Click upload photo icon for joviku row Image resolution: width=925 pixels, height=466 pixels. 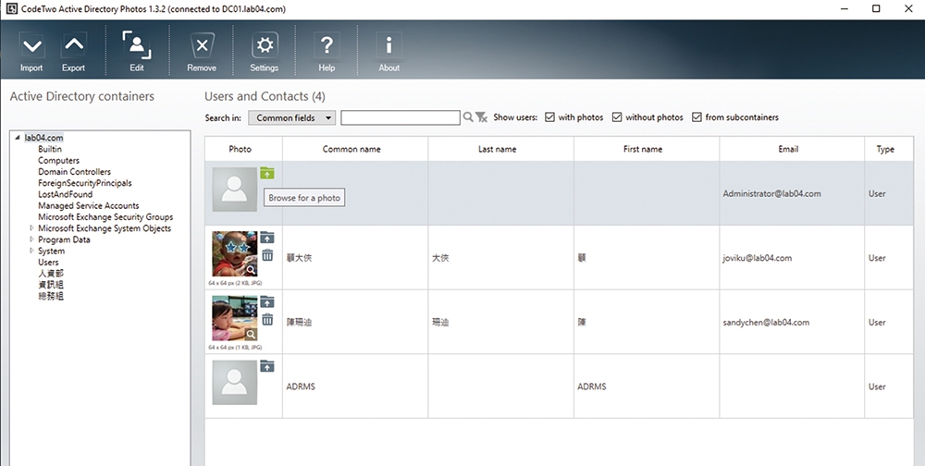tap(267, 237)
